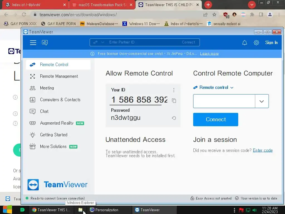Viewport: 285px width, 214px height.
Task: Open the uBlock extension icon in Chrome
Action: pyautogui.click(x=226, y=15)
